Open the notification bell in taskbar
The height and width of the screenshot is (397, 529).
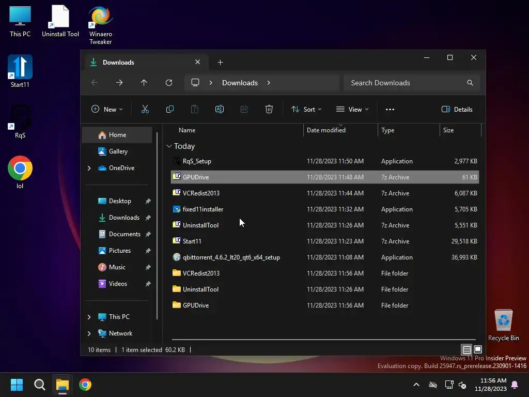point(515,385)
